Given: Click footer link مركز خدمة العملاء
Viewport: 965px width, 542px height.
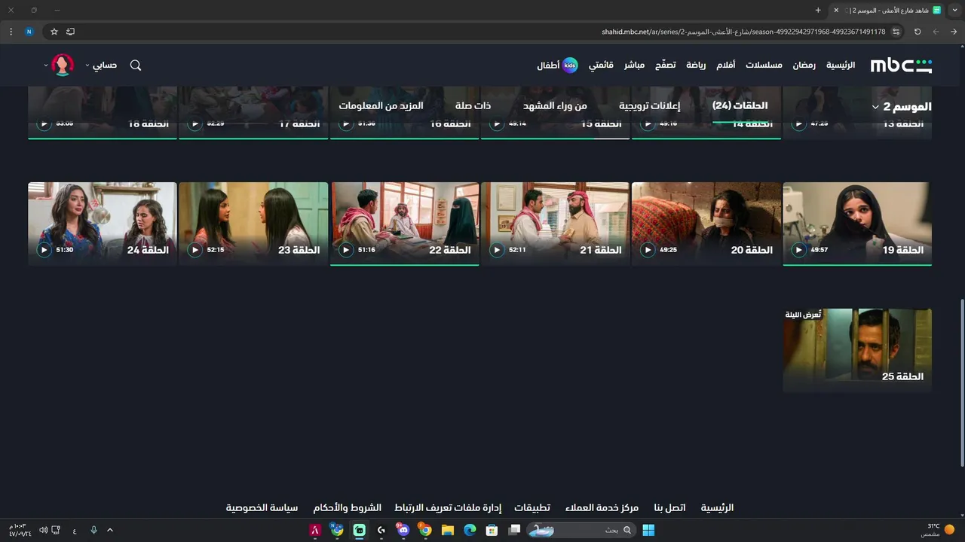Looking at the screenshot, I should [x=602, y=508].
